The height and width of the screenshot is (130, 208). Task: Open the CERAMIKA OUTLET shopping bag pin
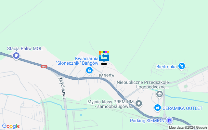click(158, 108)
